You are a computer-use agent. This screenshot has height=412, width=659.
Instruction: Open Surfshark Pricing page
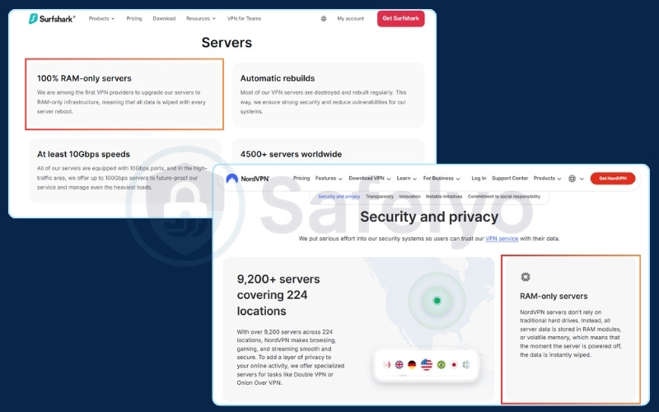[x=134, y=18]
